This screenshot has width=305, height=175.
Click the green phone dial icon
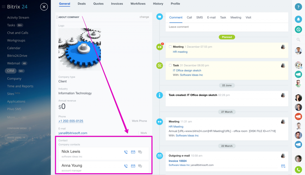point(298,170)
